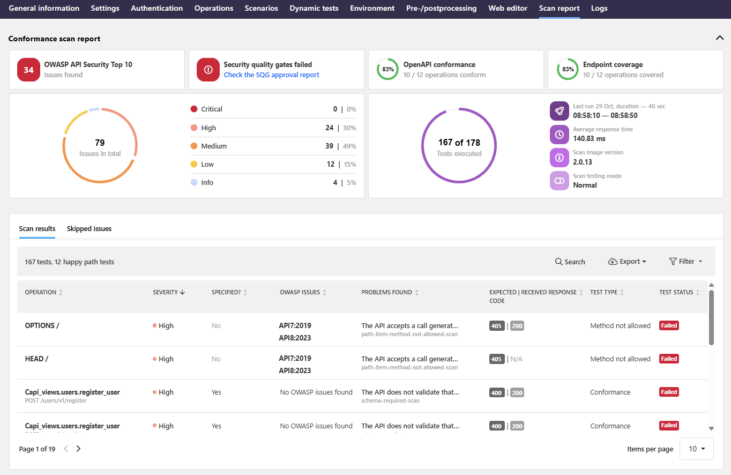Click the red security quality gates alert icon

[208, 70]
